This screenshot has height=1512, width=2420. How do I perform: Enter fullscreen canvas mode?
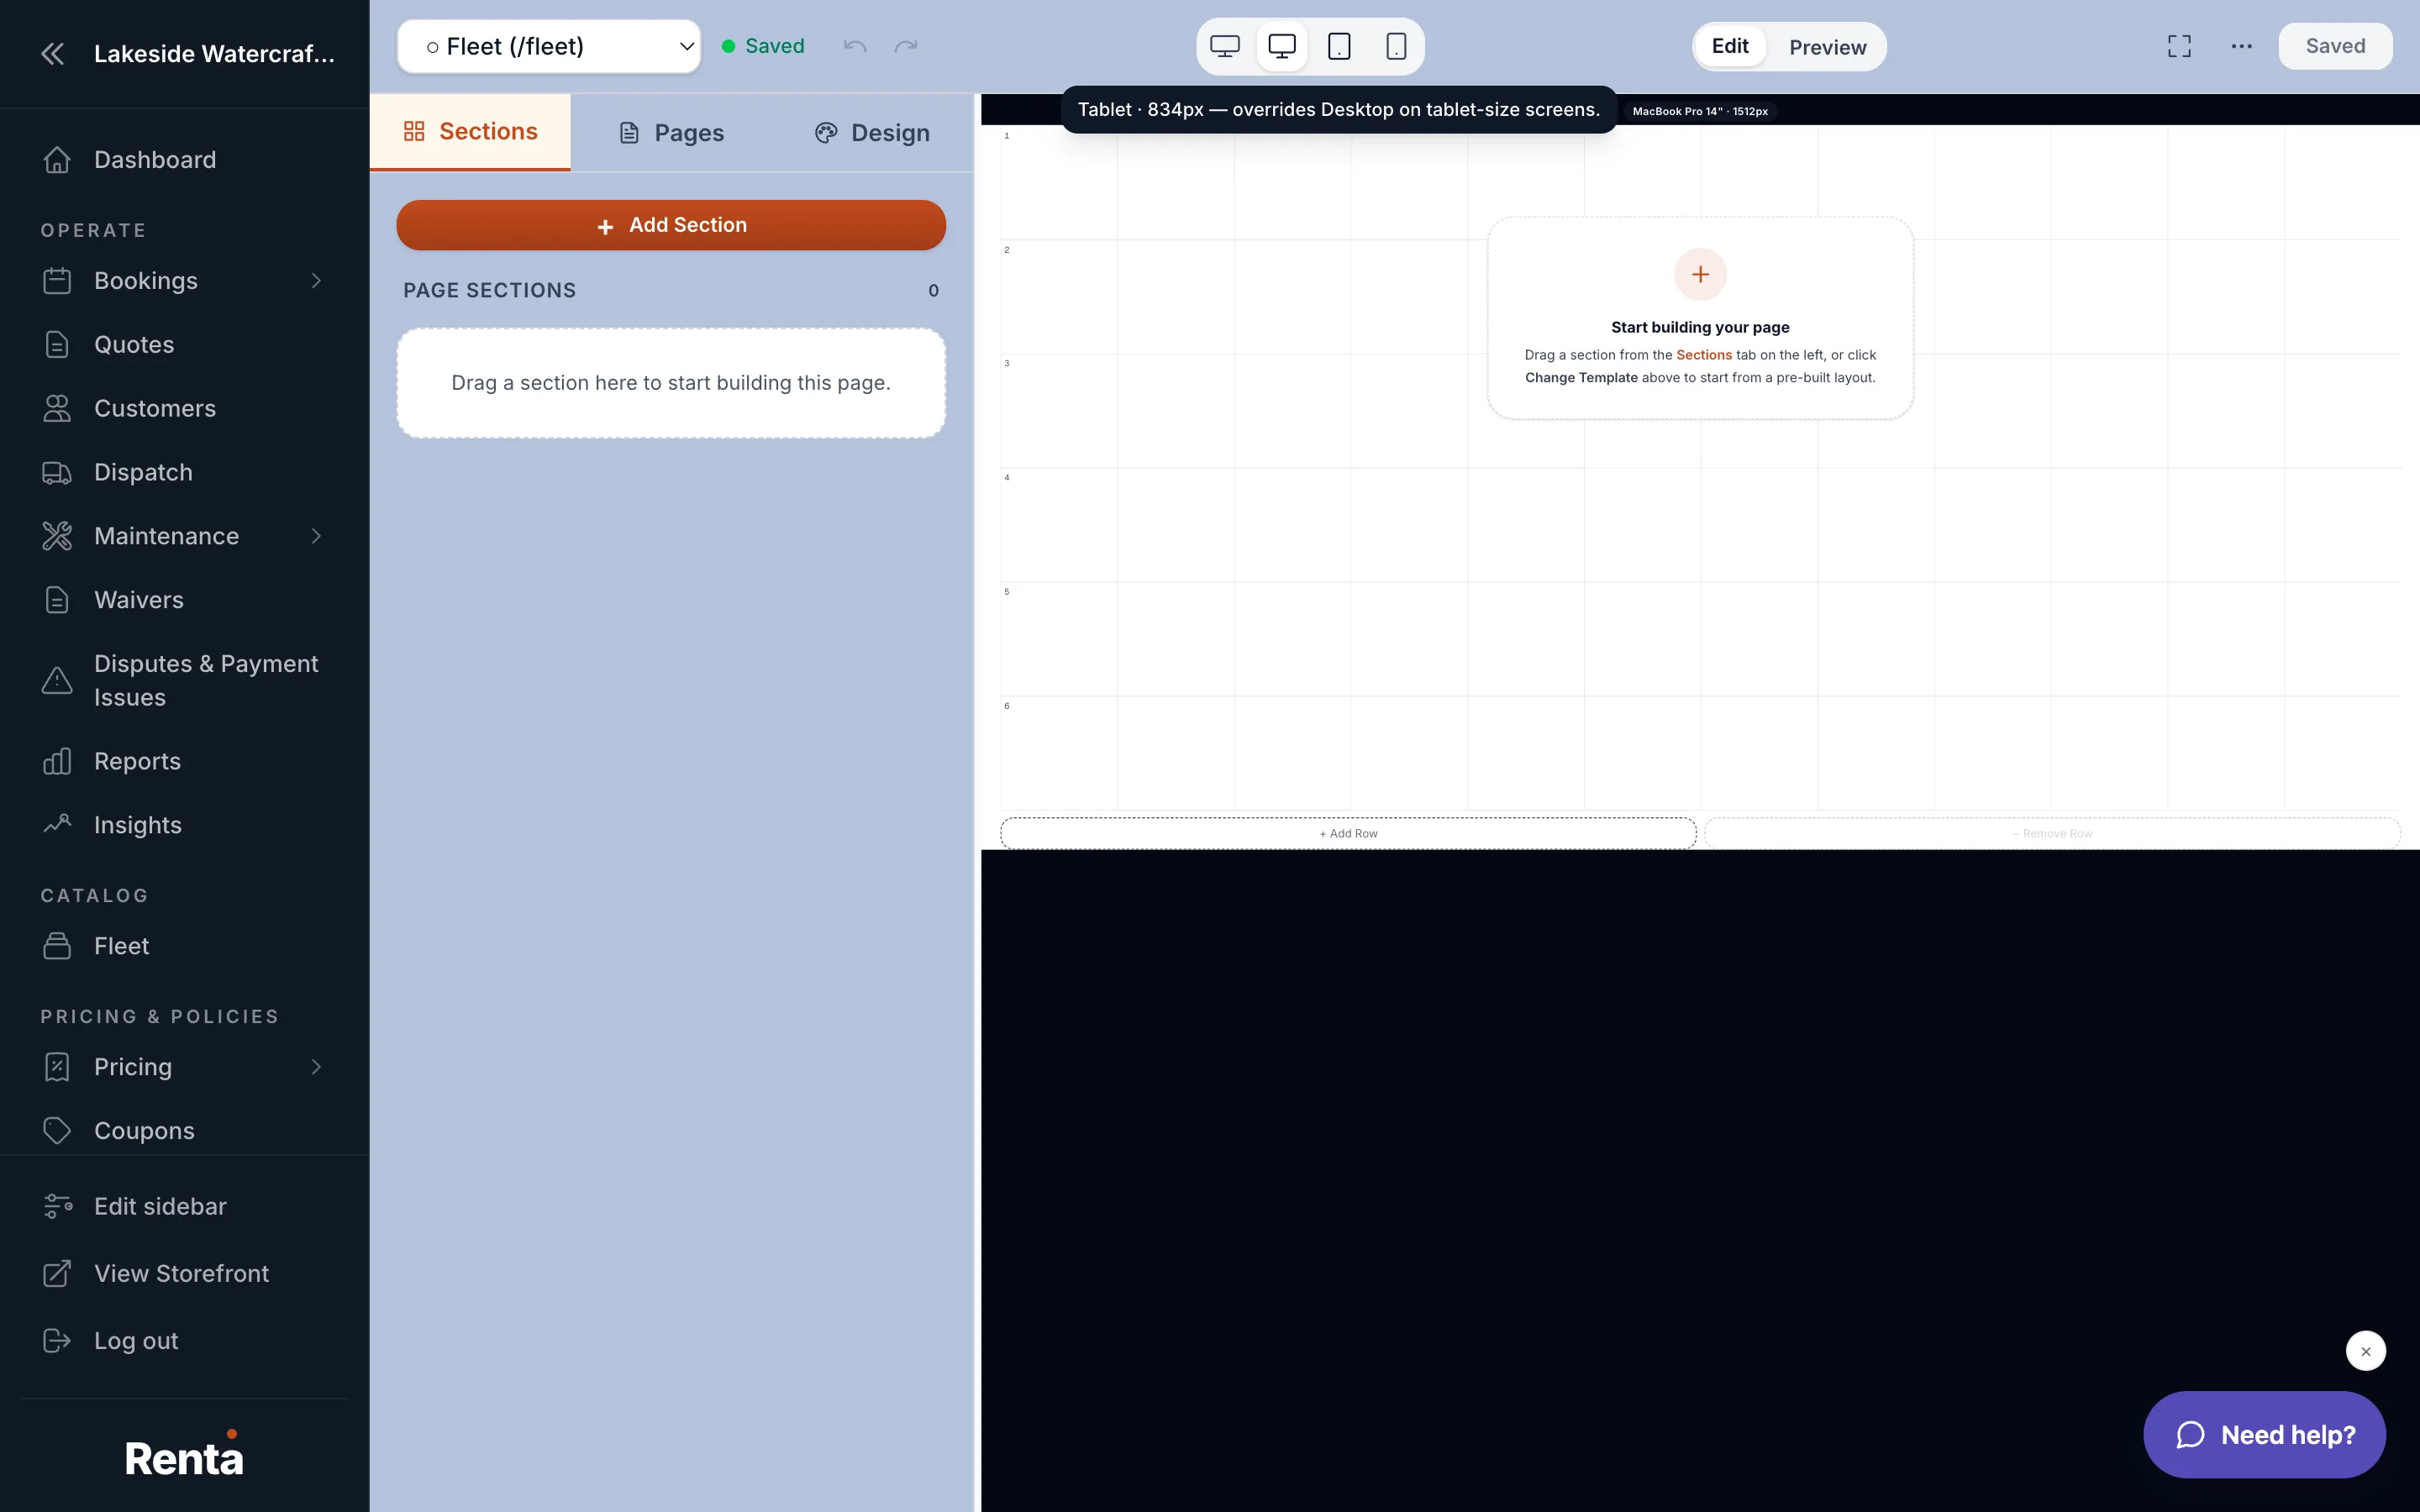[x=2179, y=46]
